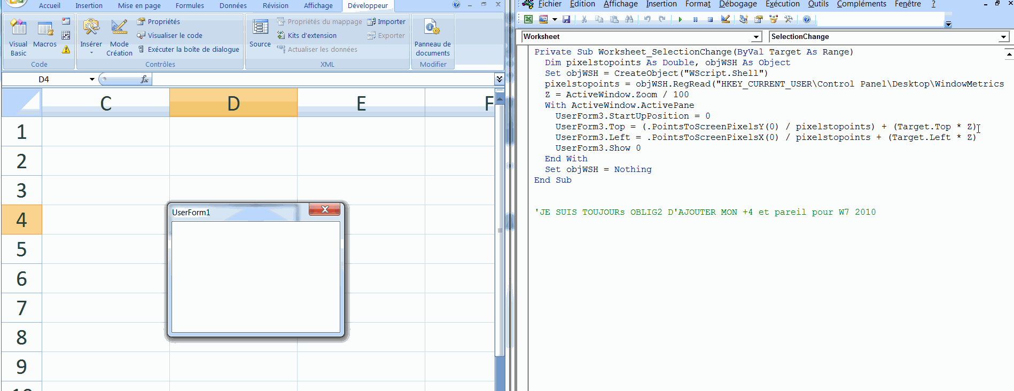Expand the Name Box dropdown showing D4

coord(92,79)
